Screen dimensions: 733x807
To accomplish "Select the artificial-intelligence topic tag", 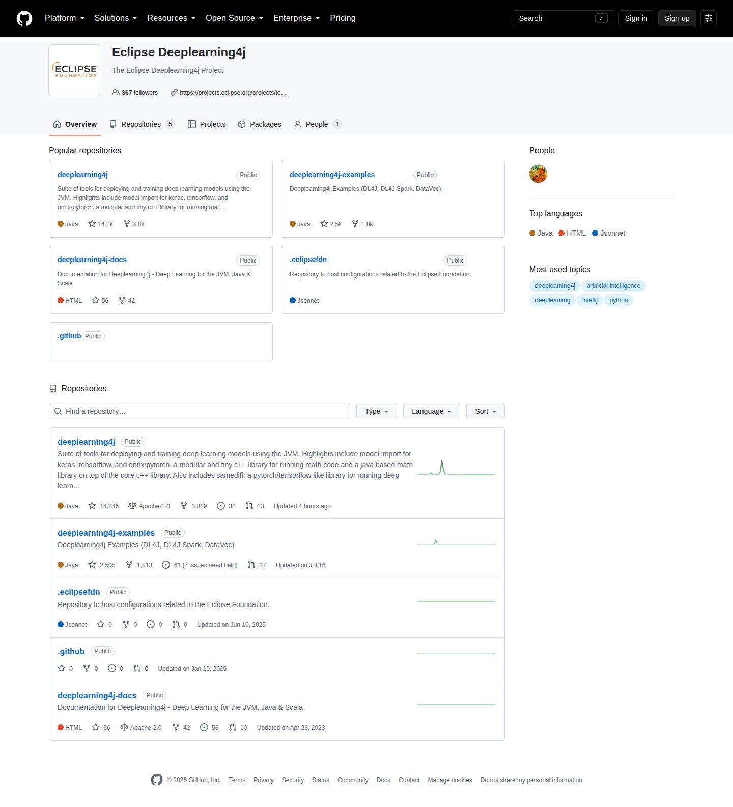I will pyautogui.click(x=613, y=286).
